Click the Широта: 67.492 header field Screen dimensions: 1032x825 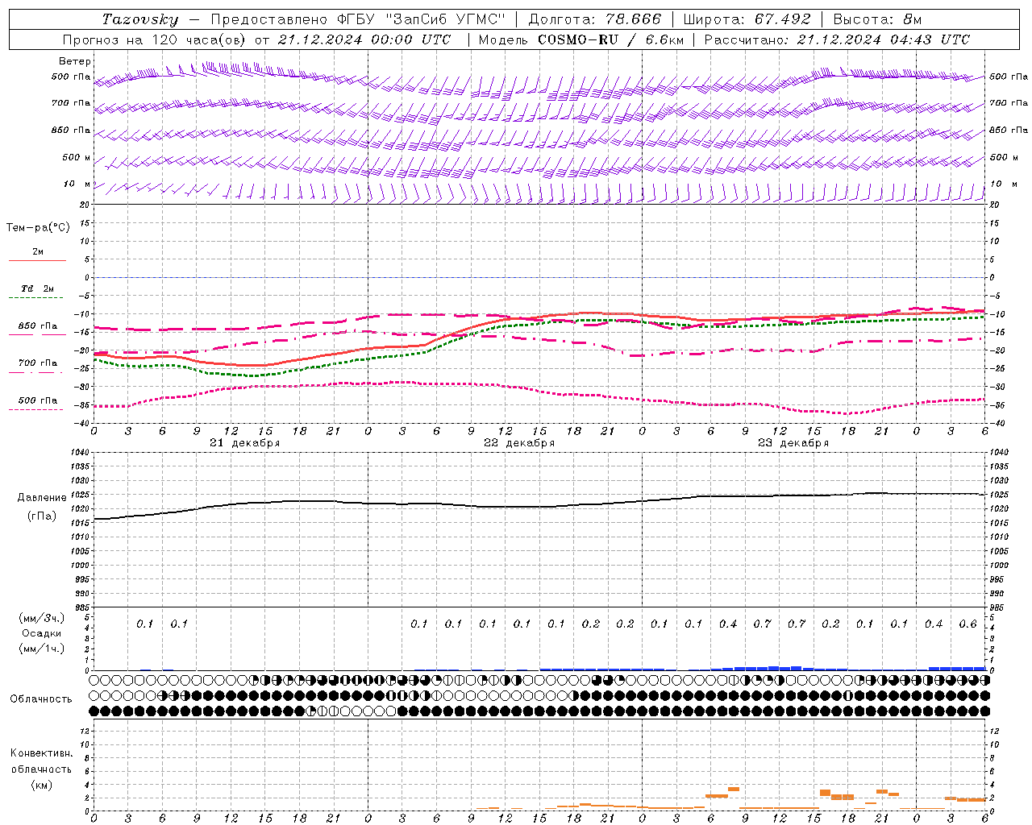tap(747, 19)
